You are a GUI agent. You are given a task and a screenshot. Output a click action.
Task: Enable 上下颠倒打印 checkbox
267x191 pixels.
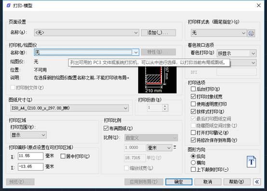(193, 169)
